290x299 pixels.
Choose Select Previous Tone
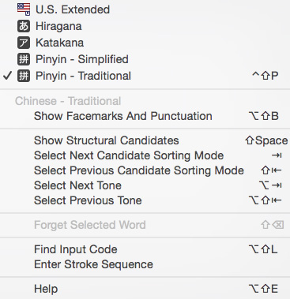tap(145, 200)
